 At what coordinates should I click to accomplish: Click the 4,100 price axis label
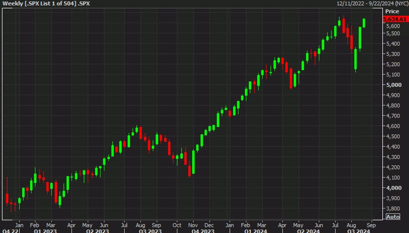coord(393,178)
